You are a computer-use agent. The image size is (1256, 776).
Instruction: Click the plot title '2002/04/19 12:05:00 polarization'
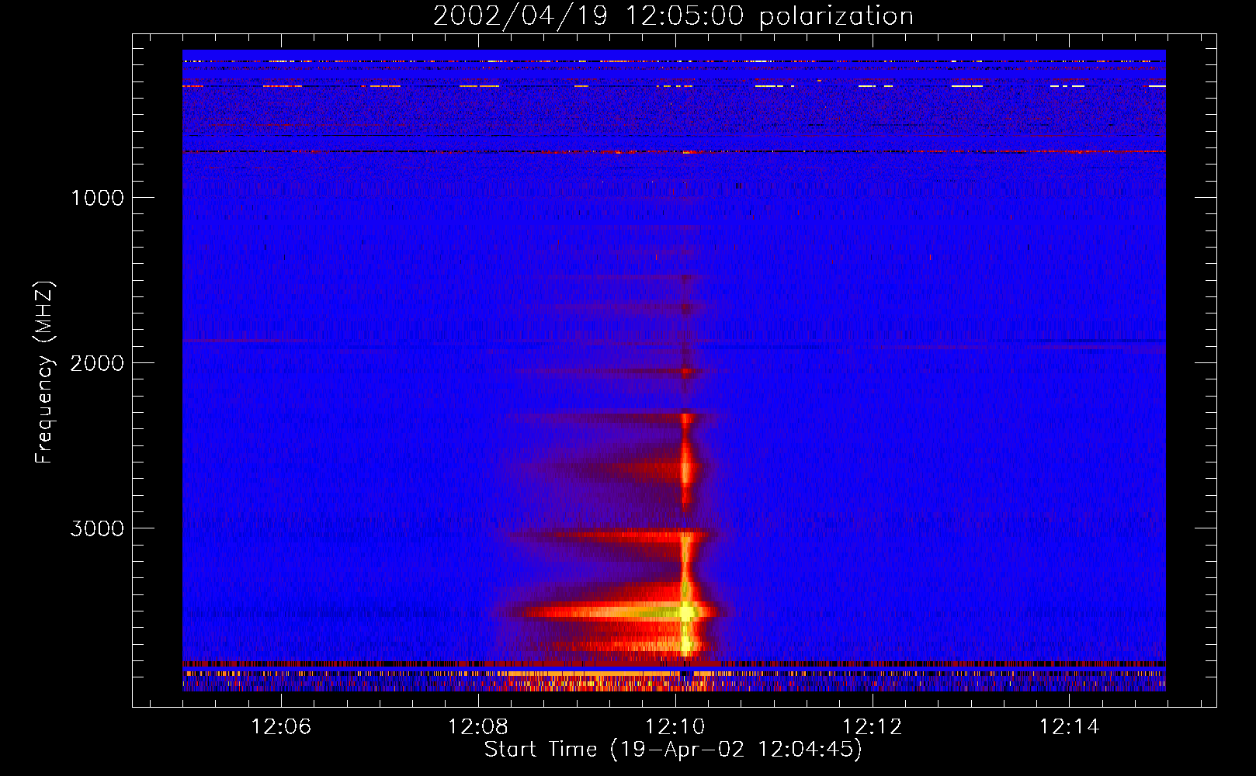[673, 16]
